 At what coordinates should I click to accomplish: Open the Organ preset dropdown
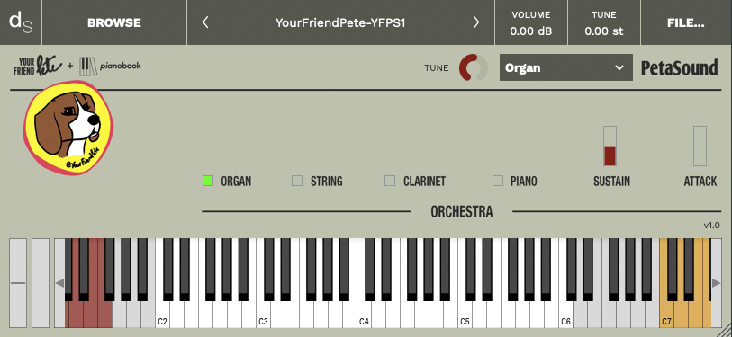point(565,67)
